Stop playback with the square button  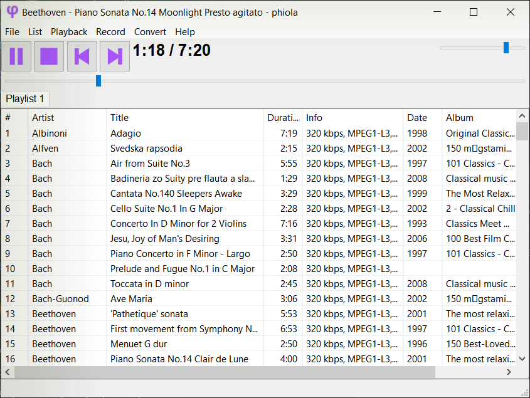(49, 56)
